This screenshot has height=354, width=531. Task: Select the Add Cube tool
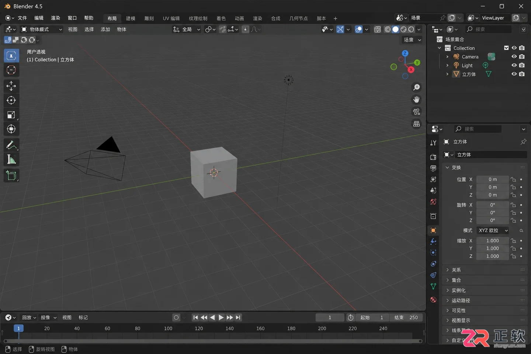11,176
